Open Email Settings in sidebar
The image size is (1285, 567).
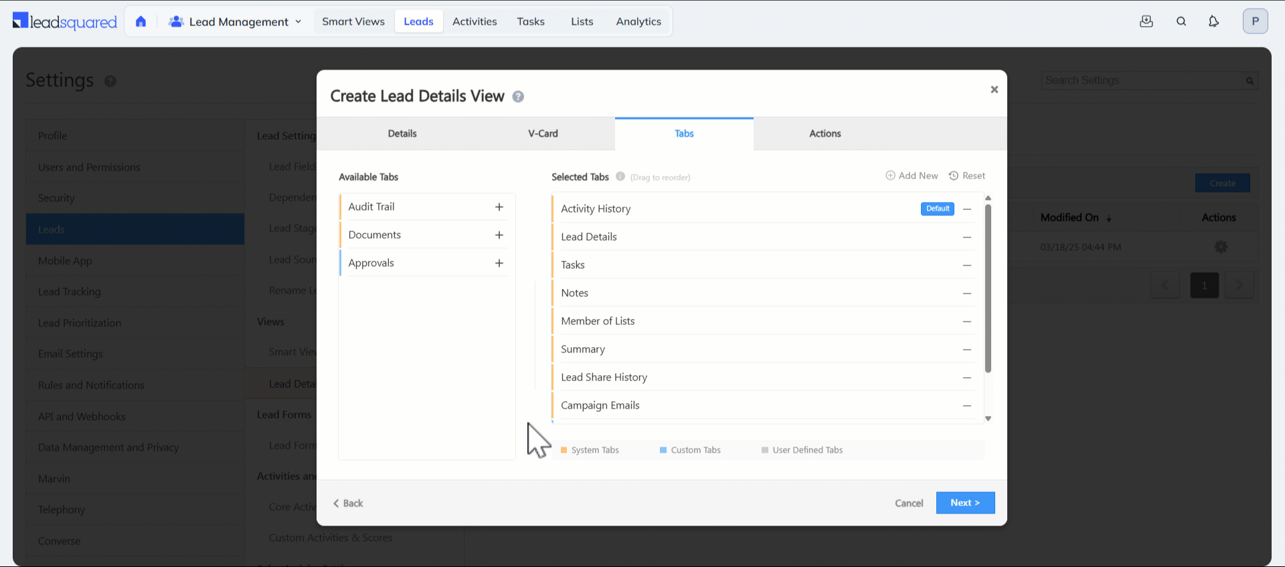[135, 354]
